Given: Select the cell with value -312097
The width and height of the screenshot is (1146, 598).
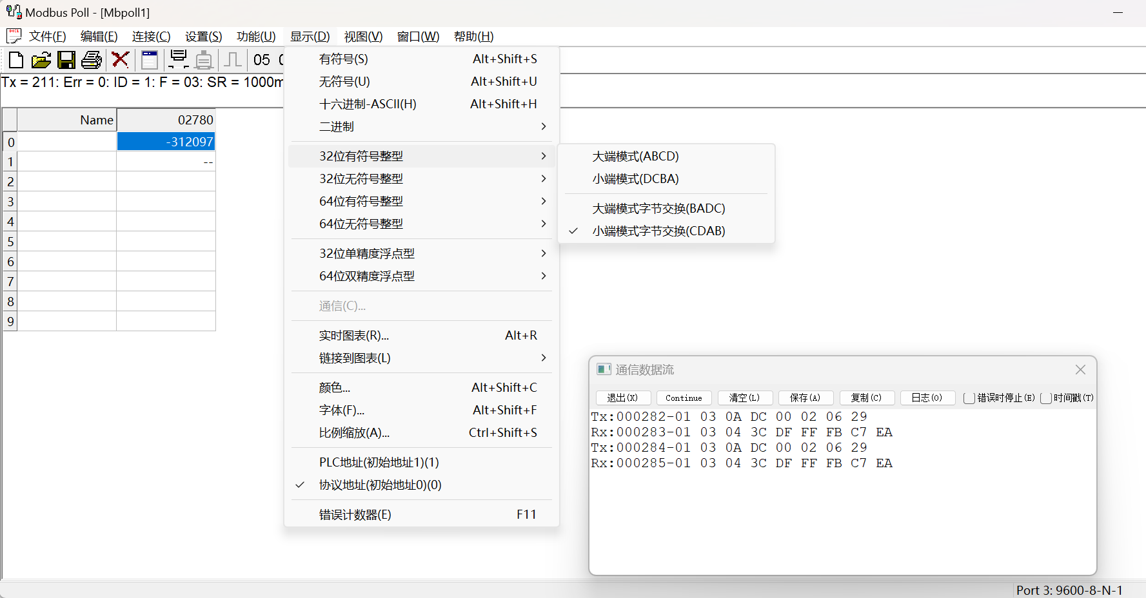Looking at the screenshot, I should click(166, 142).
